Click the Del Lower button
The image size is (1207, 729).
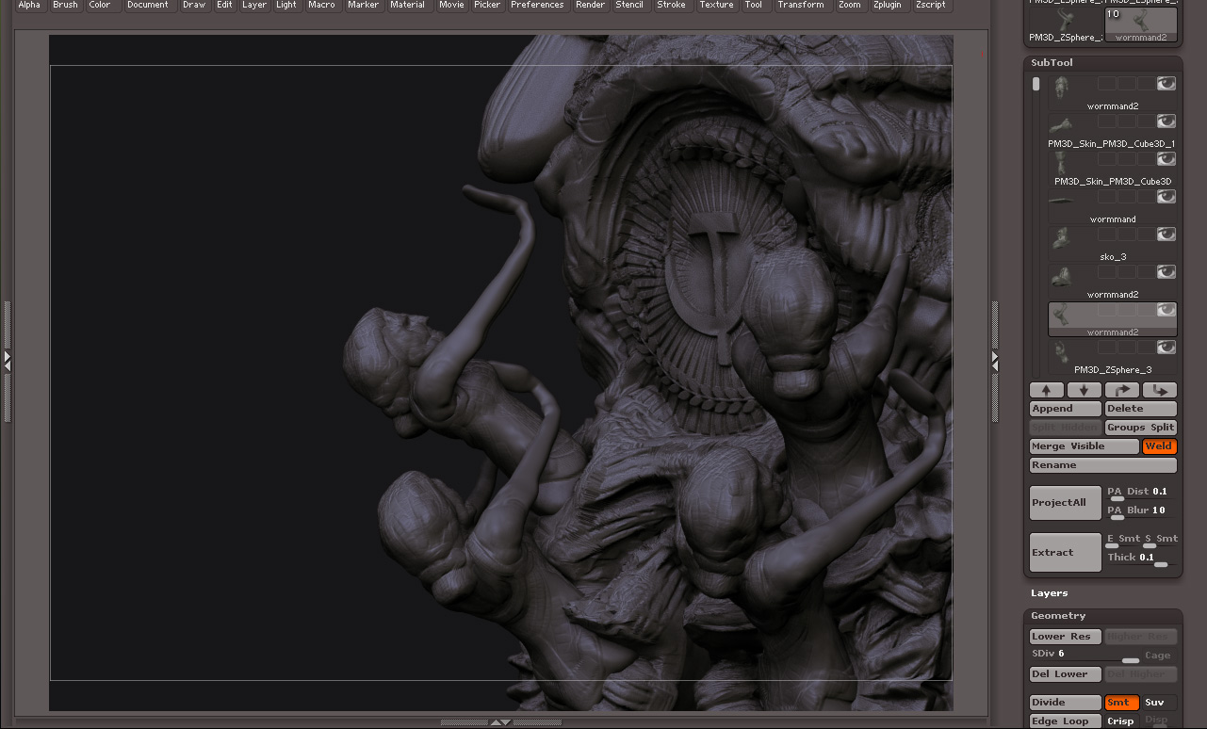point(1066,674)
